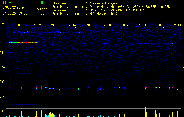This screenshot has width=184, height=117.
Task: Click the kHz axis unit label
Action: [3, 24]
